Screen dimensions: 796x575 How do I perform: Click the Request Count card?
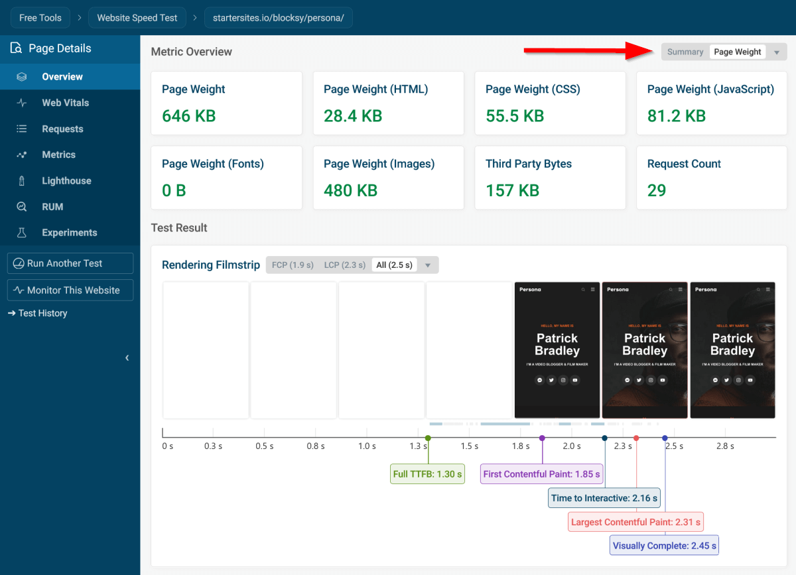[712, 178]
